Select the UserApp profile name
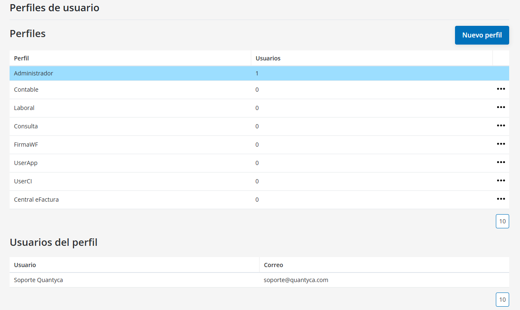 coord(26,163)
